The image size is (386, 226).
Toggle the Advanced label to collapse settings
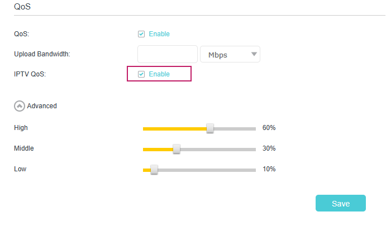[x=42, y=105]
